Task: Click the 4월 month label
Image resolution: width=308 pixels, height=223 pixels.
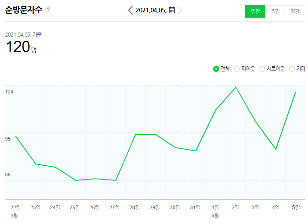Action: click(x=215, y=216)
